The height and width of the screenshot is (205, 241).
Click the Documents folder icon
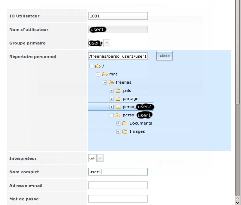click(x=125, y=123)
